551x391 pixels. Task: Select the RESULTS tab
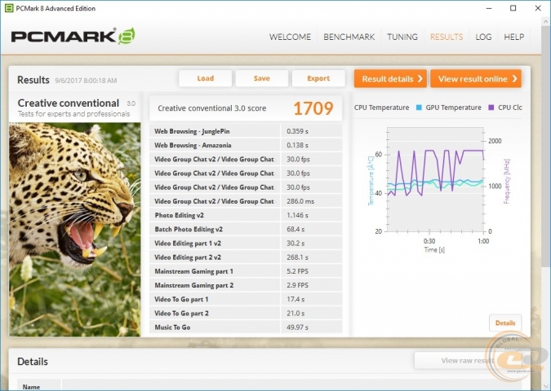(x=447, y=37)
